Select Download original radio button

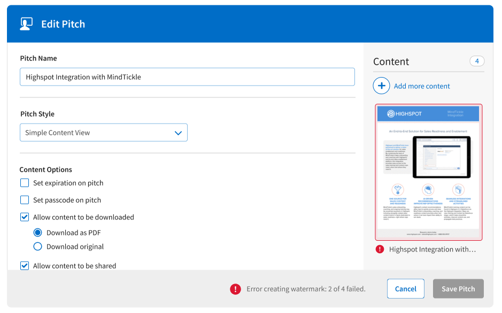(38, 246)
